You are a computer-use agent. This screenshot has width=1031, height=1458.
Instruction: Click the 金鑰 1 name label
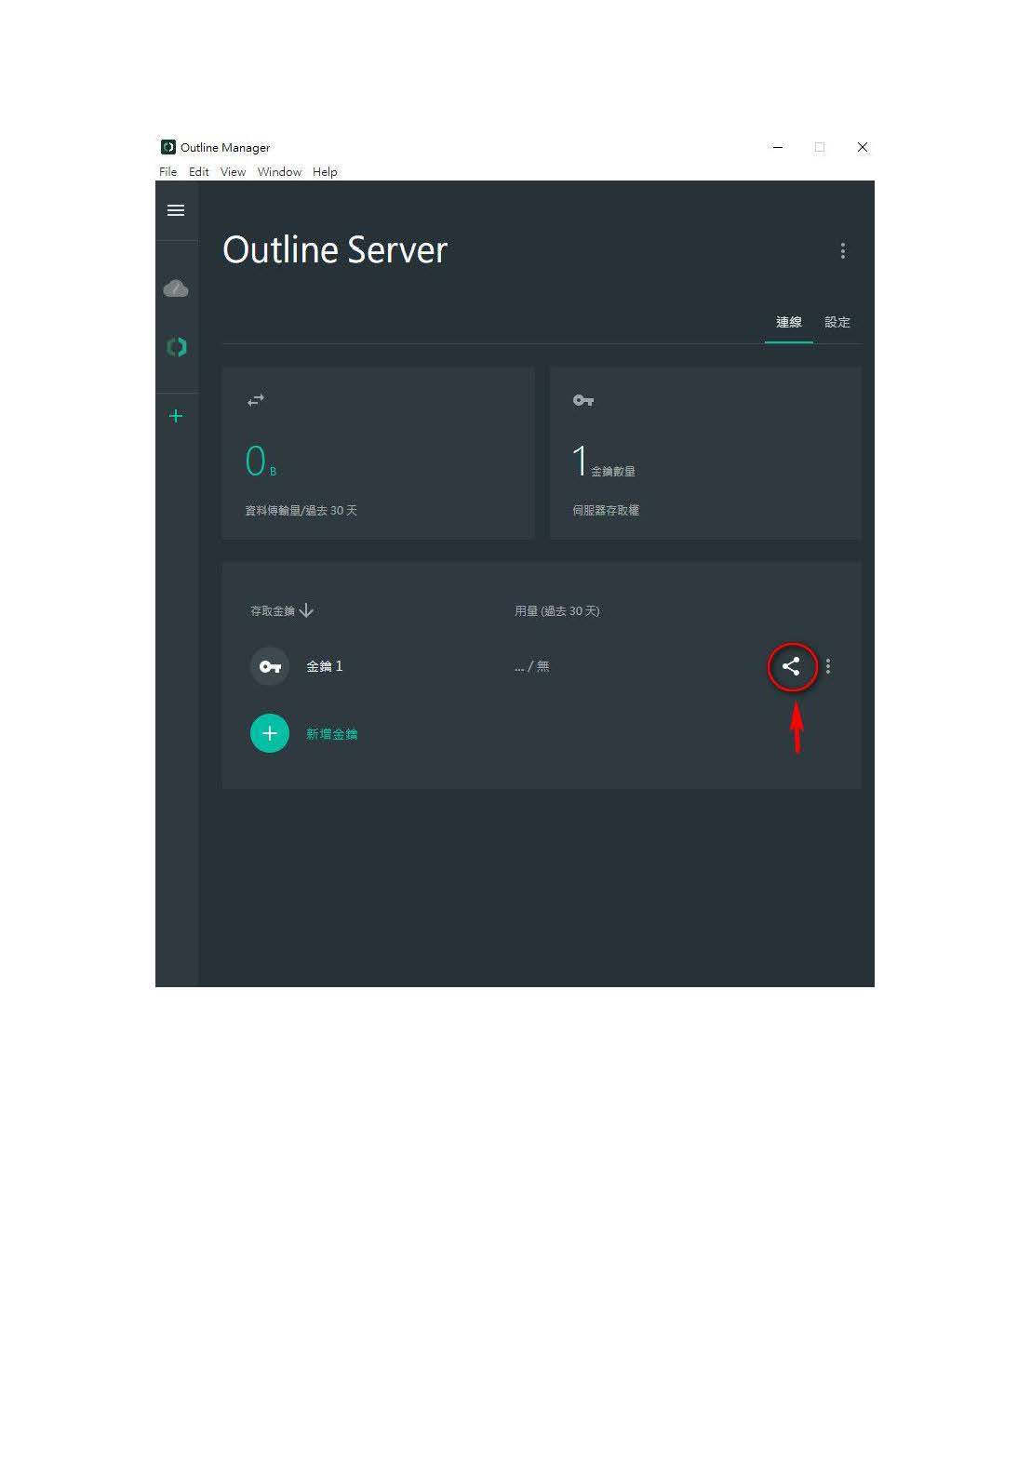click(x=325, y=666)
